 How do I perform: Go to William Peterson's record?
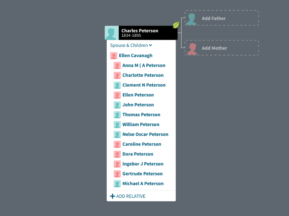click(x=141, y=124)
